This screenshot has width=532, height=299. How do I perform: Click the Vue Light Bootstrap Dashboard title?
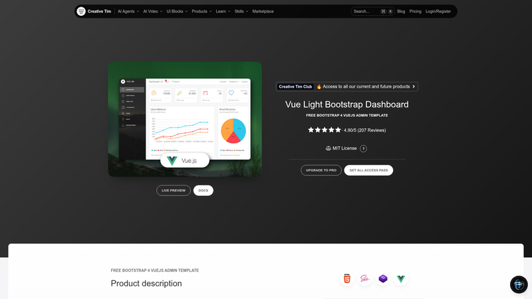[x=346, y=104]
